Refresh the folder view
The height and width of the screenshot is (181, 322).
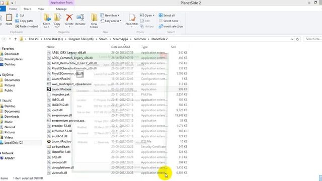[x=297, y=39]
